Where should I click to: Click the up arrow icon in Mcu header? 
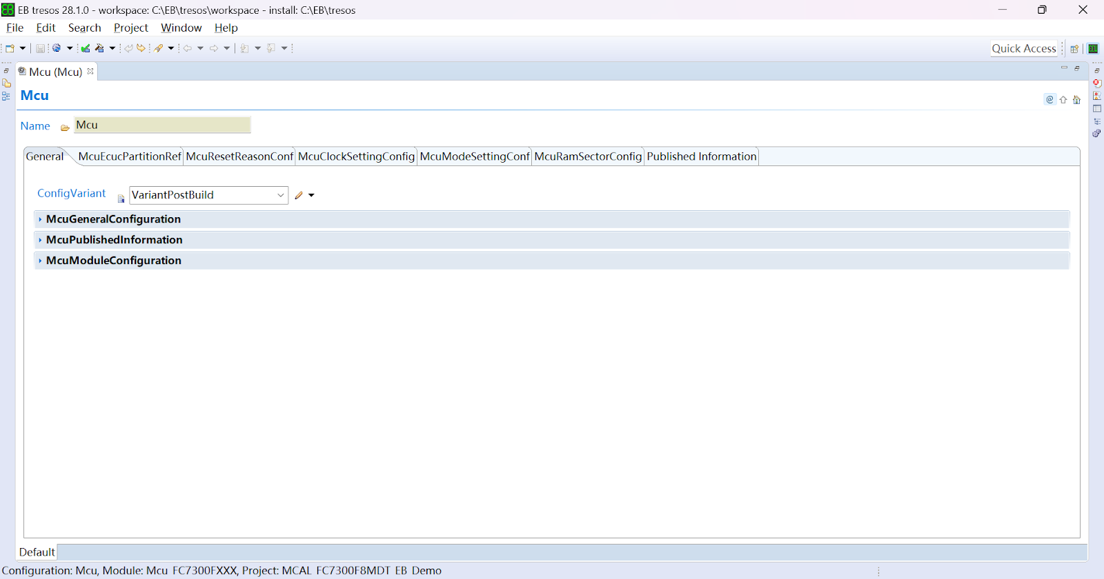(1063, 100)
